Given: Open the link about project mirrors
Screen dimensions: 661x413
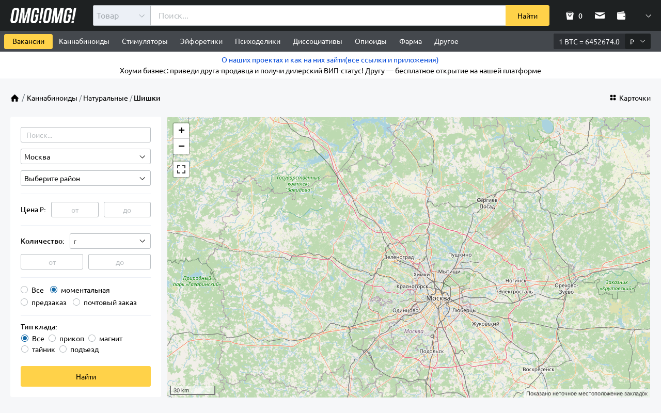Looking at the screenshot, I should coord(330,60).
